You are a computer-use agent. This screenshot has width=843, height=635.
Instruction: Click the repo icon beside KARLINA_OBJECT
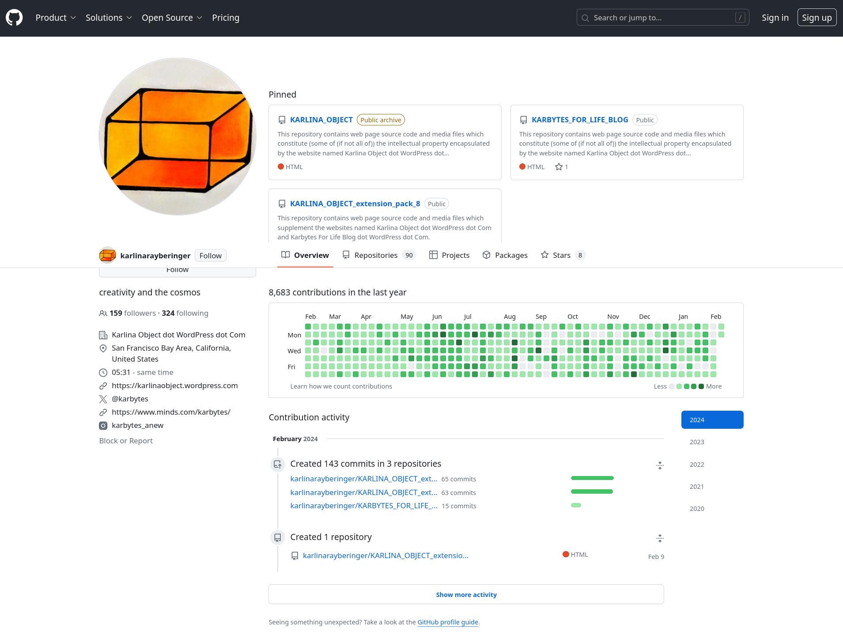[282, 120]
